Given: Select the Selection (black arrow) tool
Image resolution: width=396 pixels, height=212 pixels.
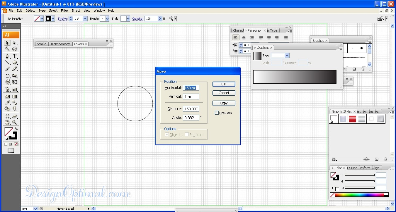Looking at the screenshot, I should click(7, 43).
